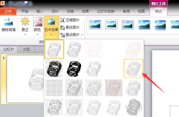Screen dimensions: 179x117
Task: Select the 格式 tab under 图片工具
Action: tap(159, 11)
